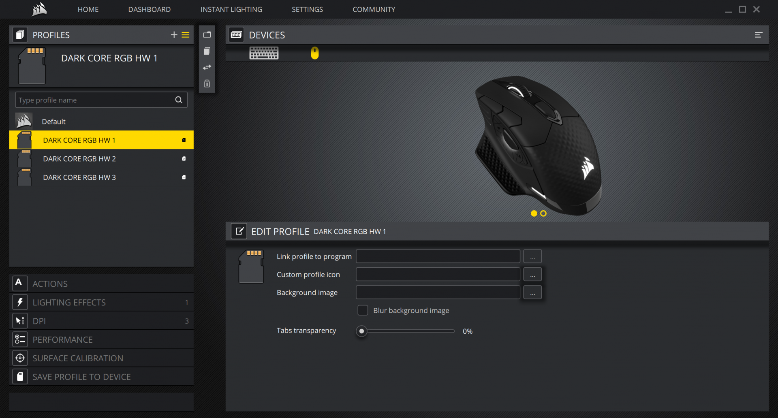Open the Devices panel menu icon
The width and height of the screenshot is (778, 418).
pyautogui.click(x=759, y=35)
